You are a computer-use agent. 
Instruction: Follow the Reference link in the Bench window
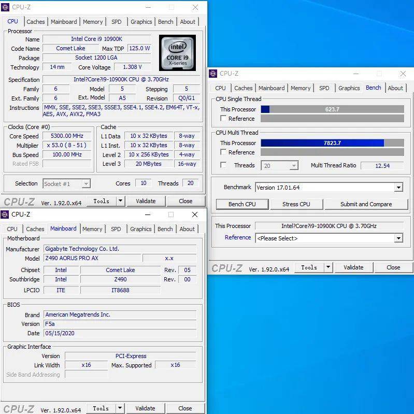[238, 237]
